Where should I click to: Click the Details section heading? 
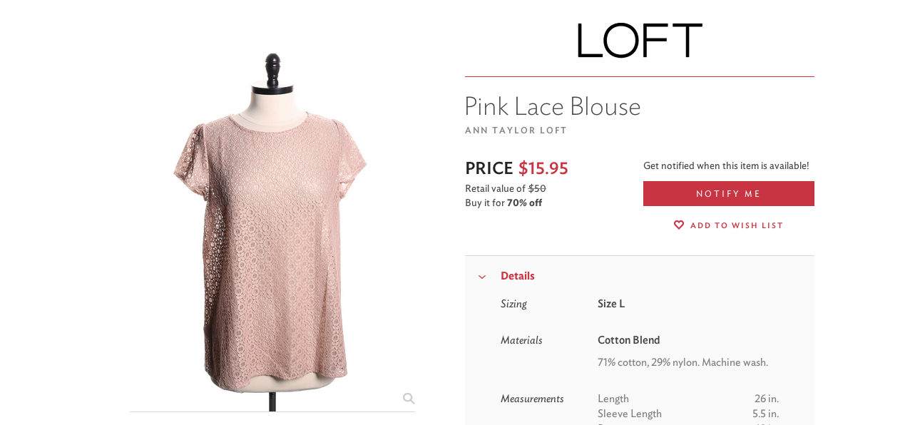click(518, 276)
